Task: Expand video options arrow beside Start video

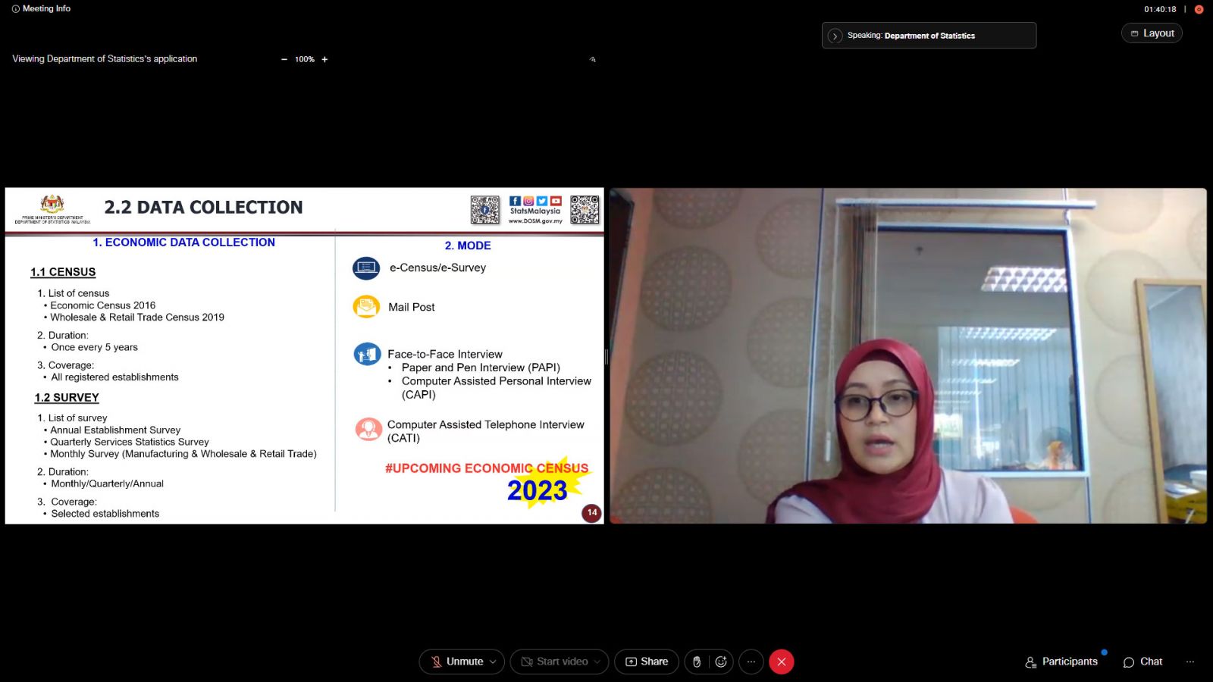Action: tap(597, 662)
